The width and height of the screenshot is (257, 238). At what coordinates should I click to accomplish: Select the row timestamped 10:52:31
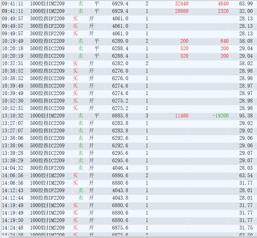pos(128,108)
